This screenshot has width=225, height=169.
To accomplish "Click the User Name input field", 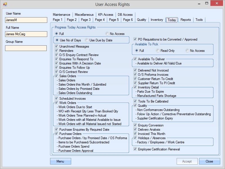I will (26, 20).
